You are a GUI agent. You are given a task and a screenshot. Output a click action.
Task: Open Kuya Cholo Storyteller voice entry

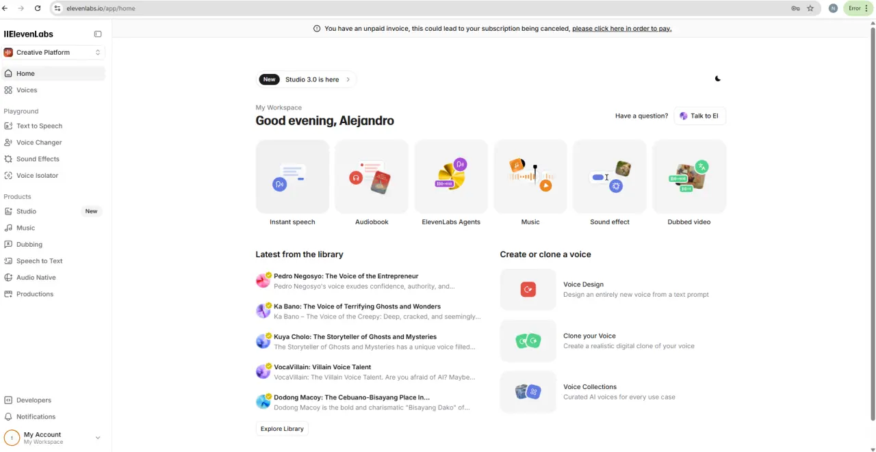click(x=368, y=341)
